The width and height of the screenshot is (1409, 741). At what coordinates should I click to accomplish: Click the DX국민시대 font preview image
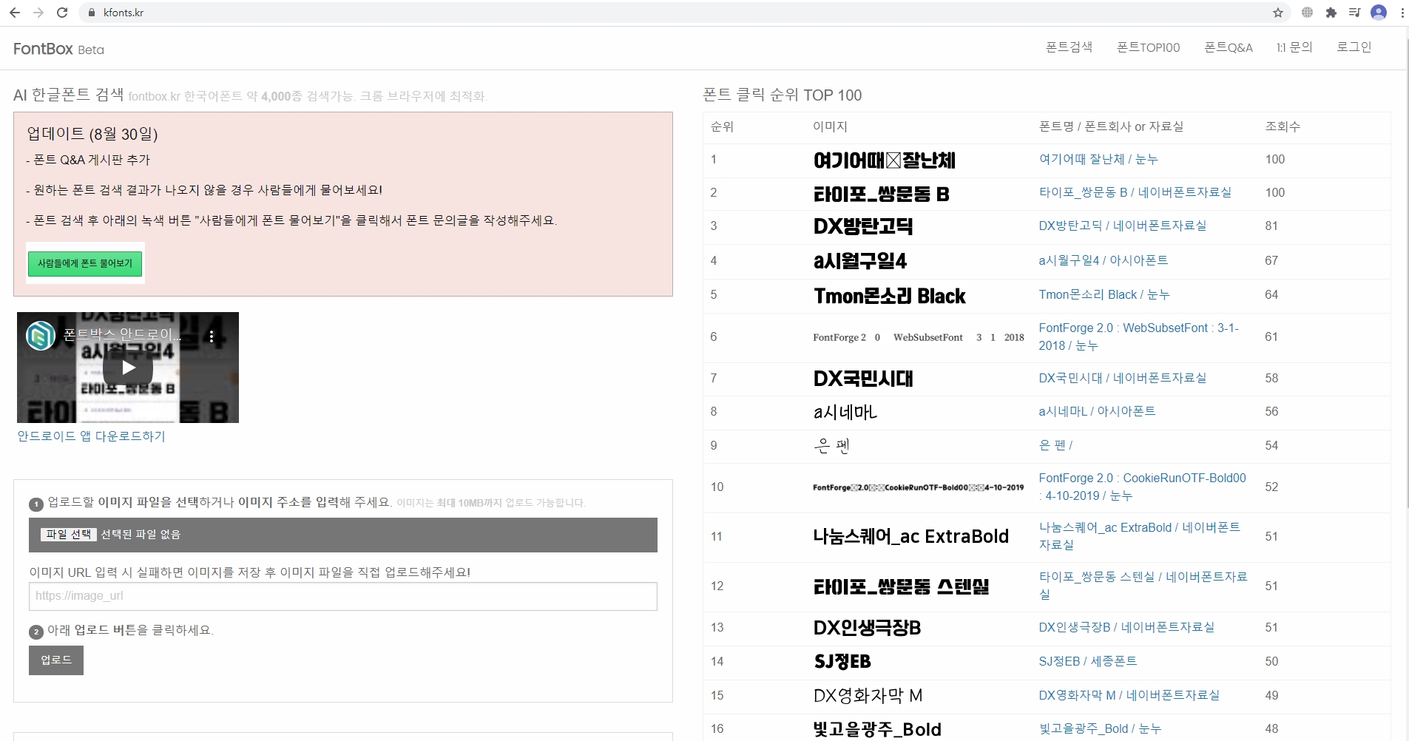[x=862, y=379]
